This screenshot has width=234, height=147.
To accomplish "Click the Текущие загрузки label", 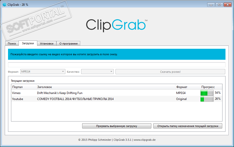I will click(23, 81).
